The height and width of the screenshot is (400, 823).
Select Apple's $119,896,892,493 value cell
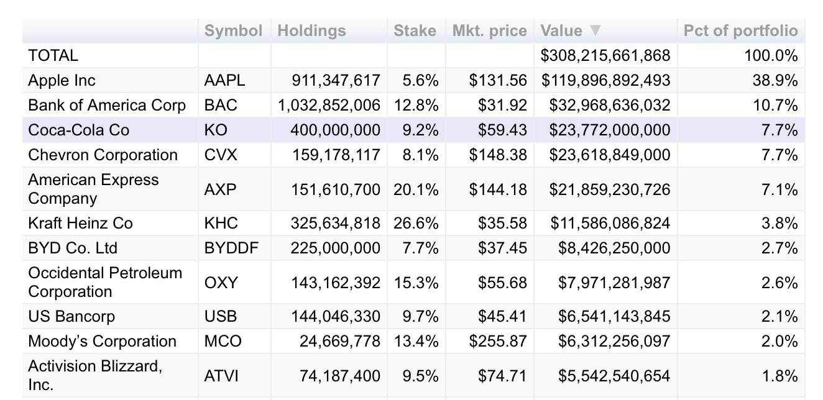click(x=605, y=80)
